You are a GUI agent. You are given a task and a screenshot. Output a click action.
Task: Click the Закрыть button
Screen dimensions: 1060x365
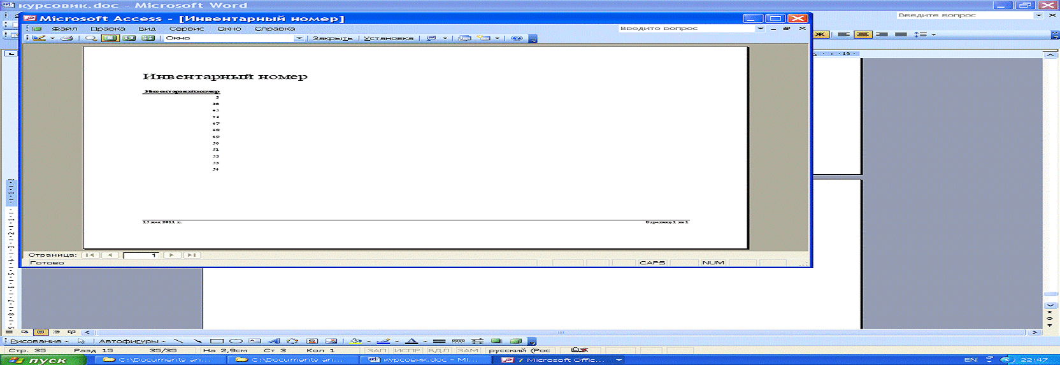click(x=332, y=38)
